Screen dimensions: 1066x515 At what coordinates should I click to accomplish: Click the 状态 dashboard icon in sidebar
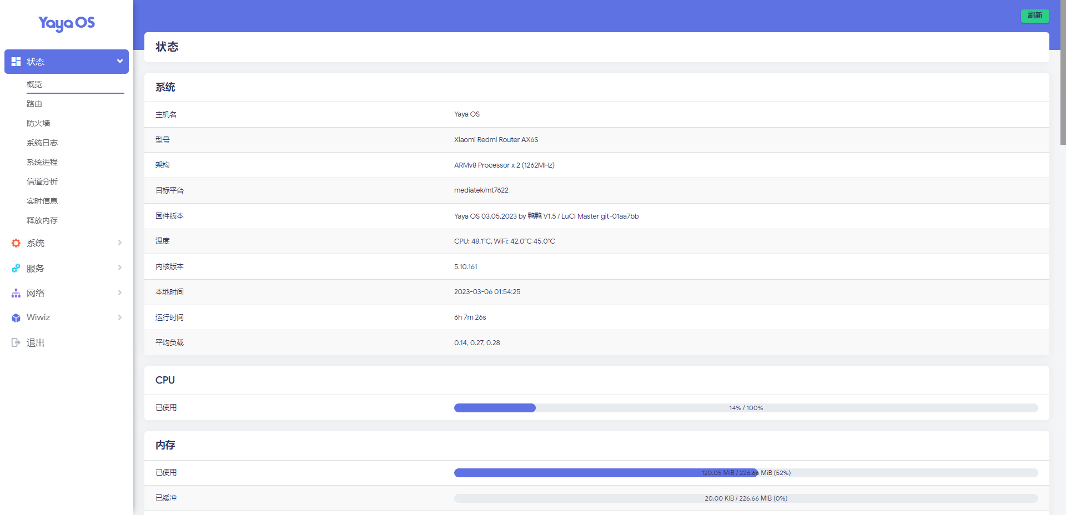pyautogui.click(x=16, y=61)
